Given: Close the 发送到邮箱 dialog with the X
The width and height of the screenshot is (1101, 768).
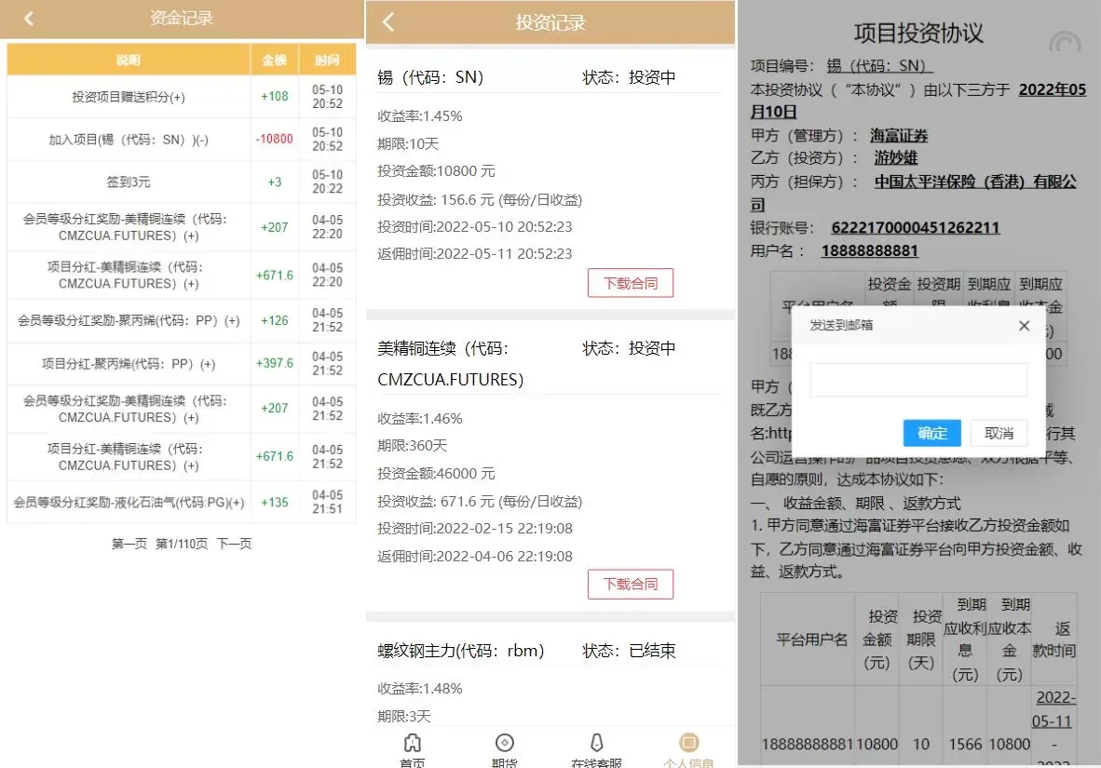Looking at the screenshot, I should (x=1024, y=326).
